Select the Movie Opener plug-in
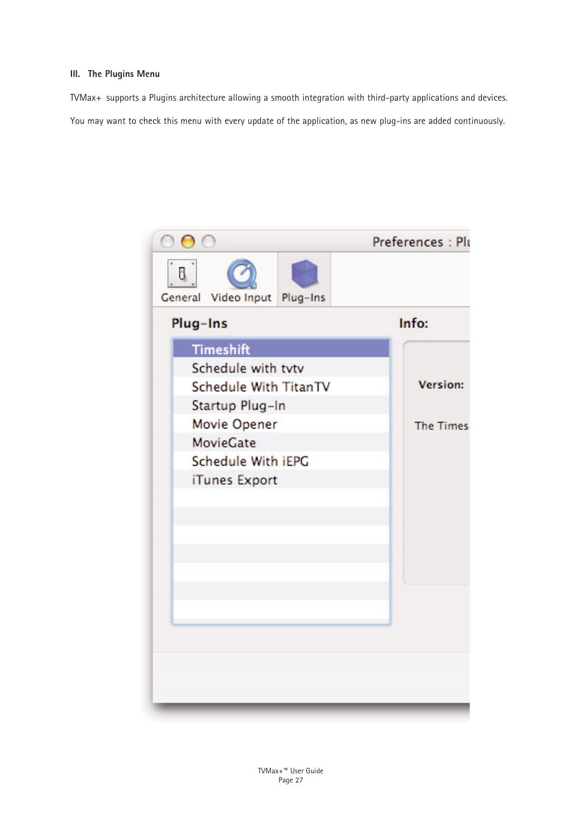This screenshot has width=582, height=824. 281,424
